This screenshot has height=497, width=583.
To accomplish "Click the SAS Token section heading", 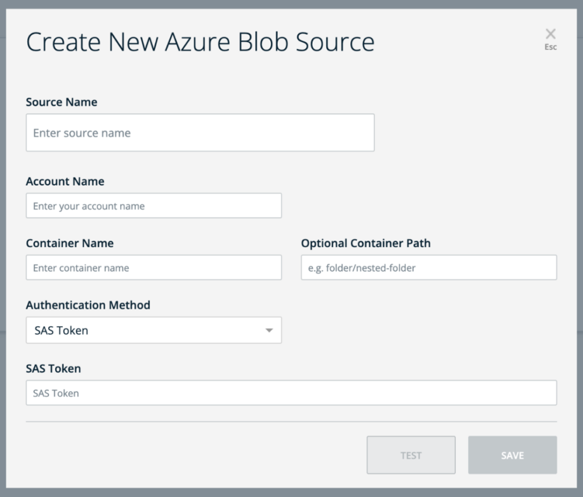I will pos(53,368).
